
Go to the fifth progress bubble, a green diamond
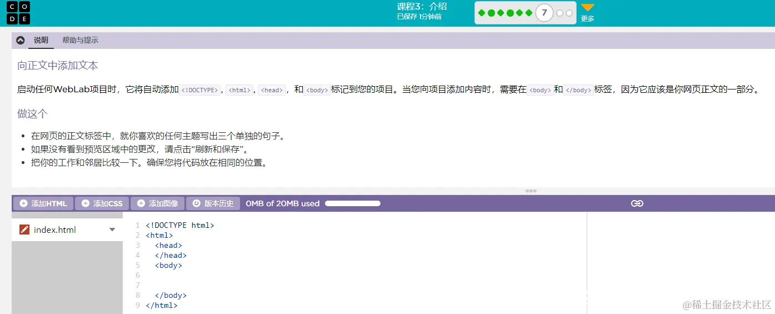(x=519, y=13)
